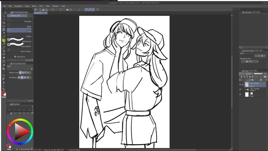Image resolution: width=268 pixels, height=151 pixels.
Task: Open the File menu
Action: click(x=4, y=6)
